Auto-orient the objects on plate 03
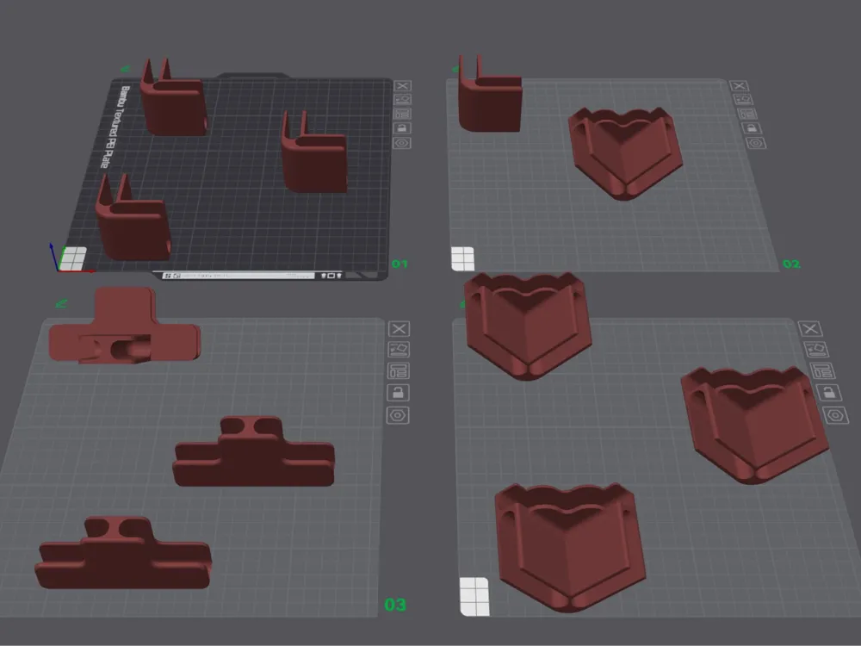The height and width of the screenshot is (646, 861). coord(399,350)
